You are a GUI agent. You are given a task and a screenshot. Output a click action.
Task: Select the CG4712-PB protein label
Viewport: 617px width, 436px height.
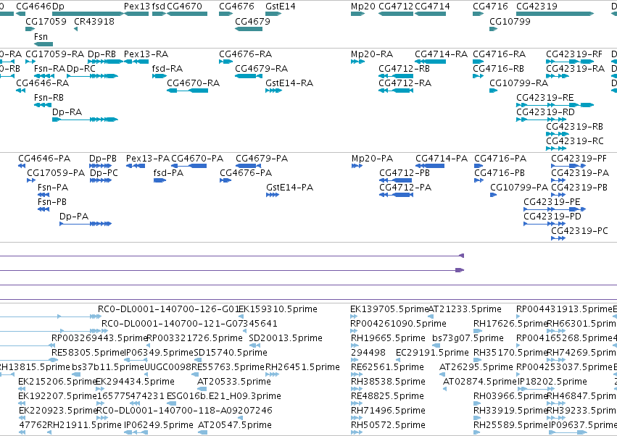pyautogui.click(x=405, y=173)
